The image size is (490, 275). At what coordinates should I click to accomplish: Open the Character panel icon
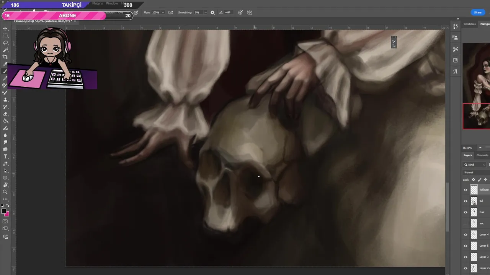tap(455, 71)
